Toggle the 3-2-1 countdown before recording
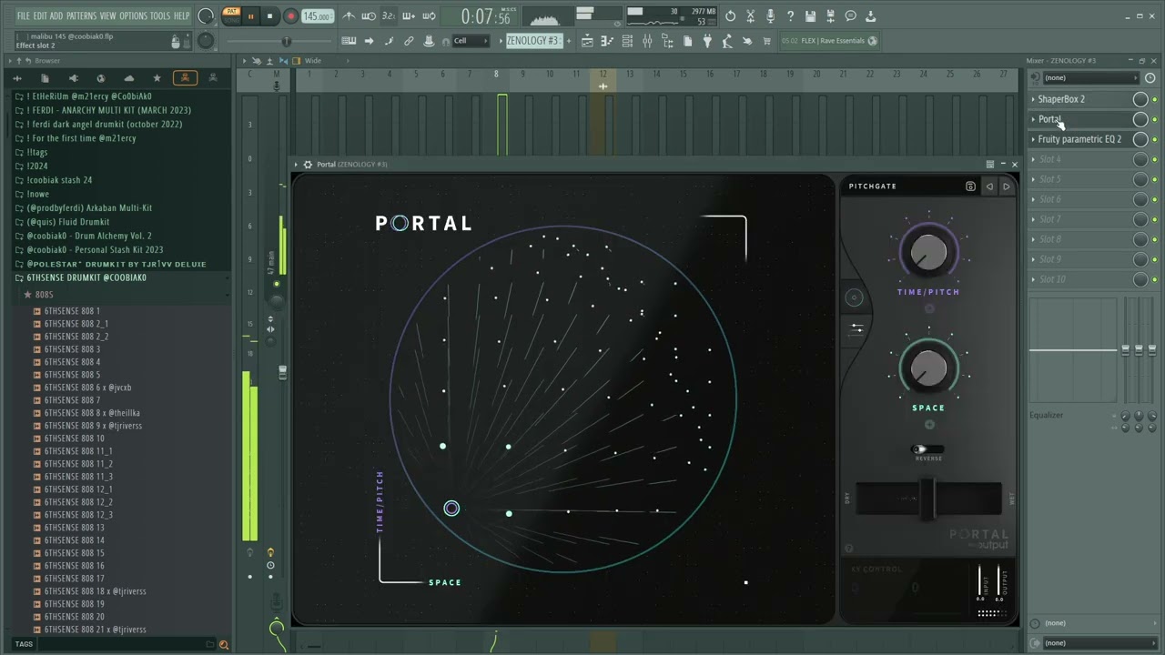 pos(389,16)
